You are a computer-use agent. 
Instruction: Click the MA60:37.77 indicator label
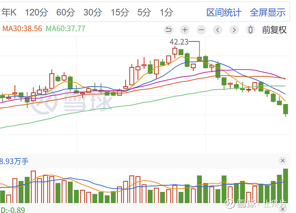(x=66, y=28)
